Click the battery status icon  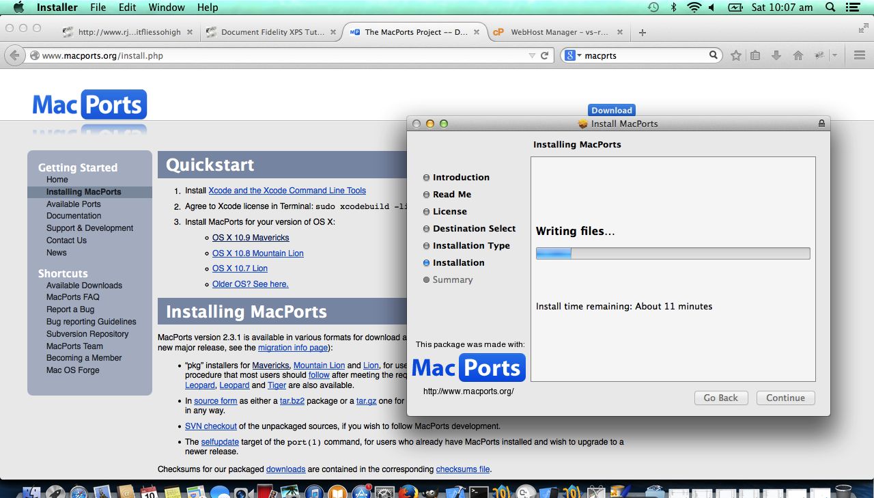[x=735, y=8]
